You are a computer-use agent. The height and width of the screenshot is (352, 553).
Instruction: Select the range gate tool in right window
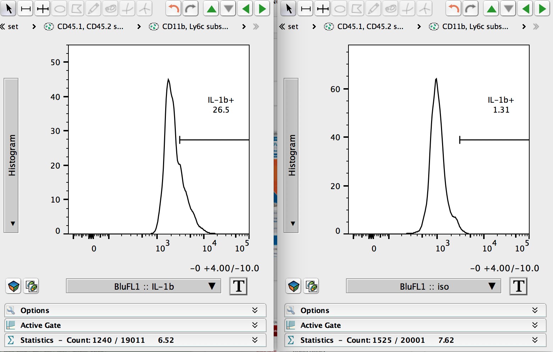[306, 8]
